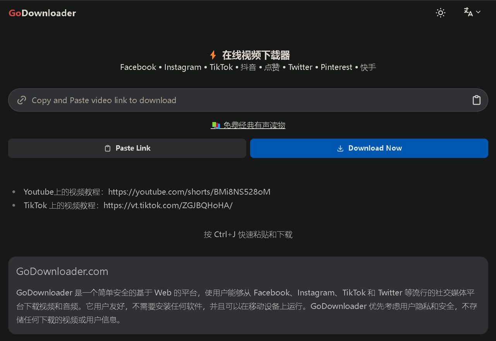Click the chain link icon in the input field

point(22,100)
